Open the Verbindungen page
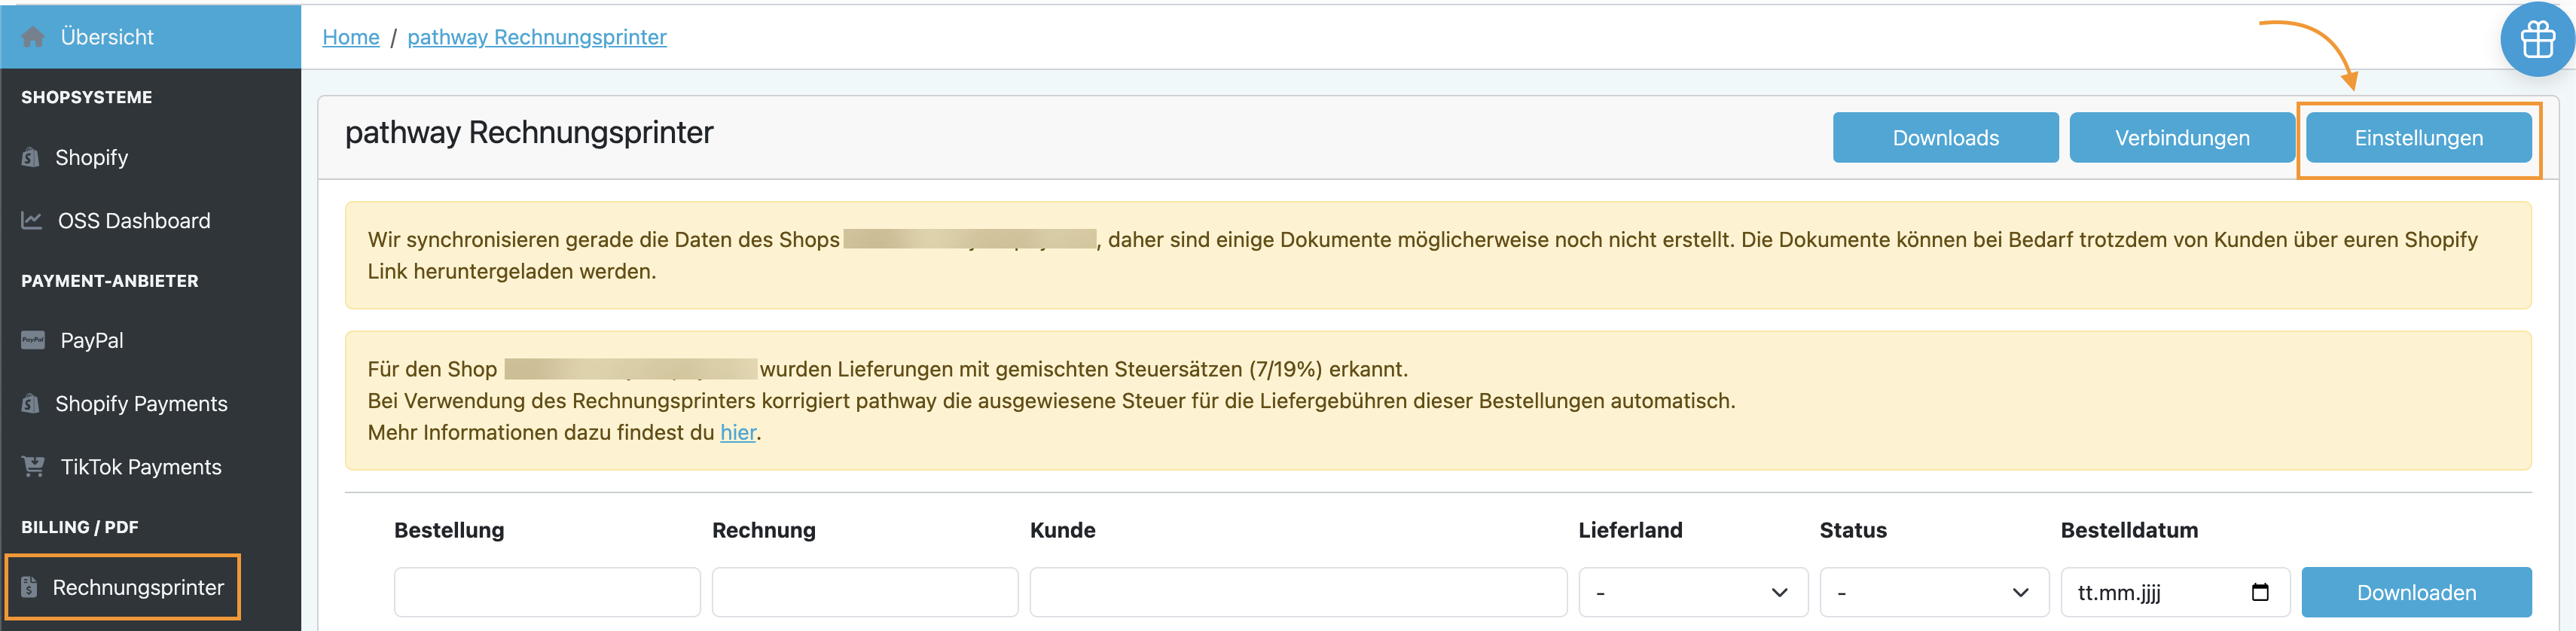The height and width of the screenshot is (631, 2576). pyautogui.click(x=2181, y=138)
